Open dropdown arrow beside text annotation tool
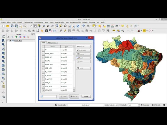 (138, 26)
